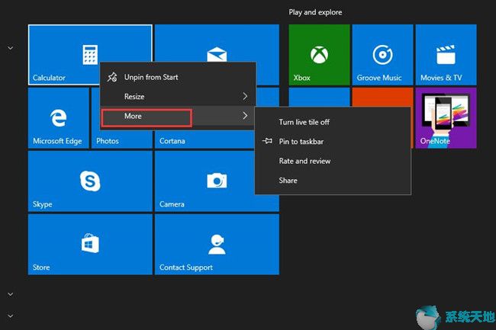The image size is (496, 330).
Task: Click the pin icon beside Pin to taskbar
Action: click(267, 141)
